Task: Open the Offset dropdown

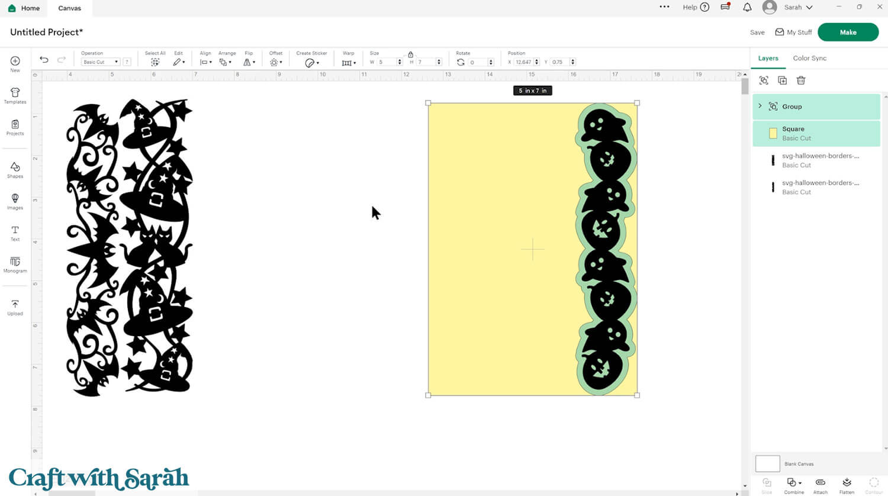Action: coord(276,62)
